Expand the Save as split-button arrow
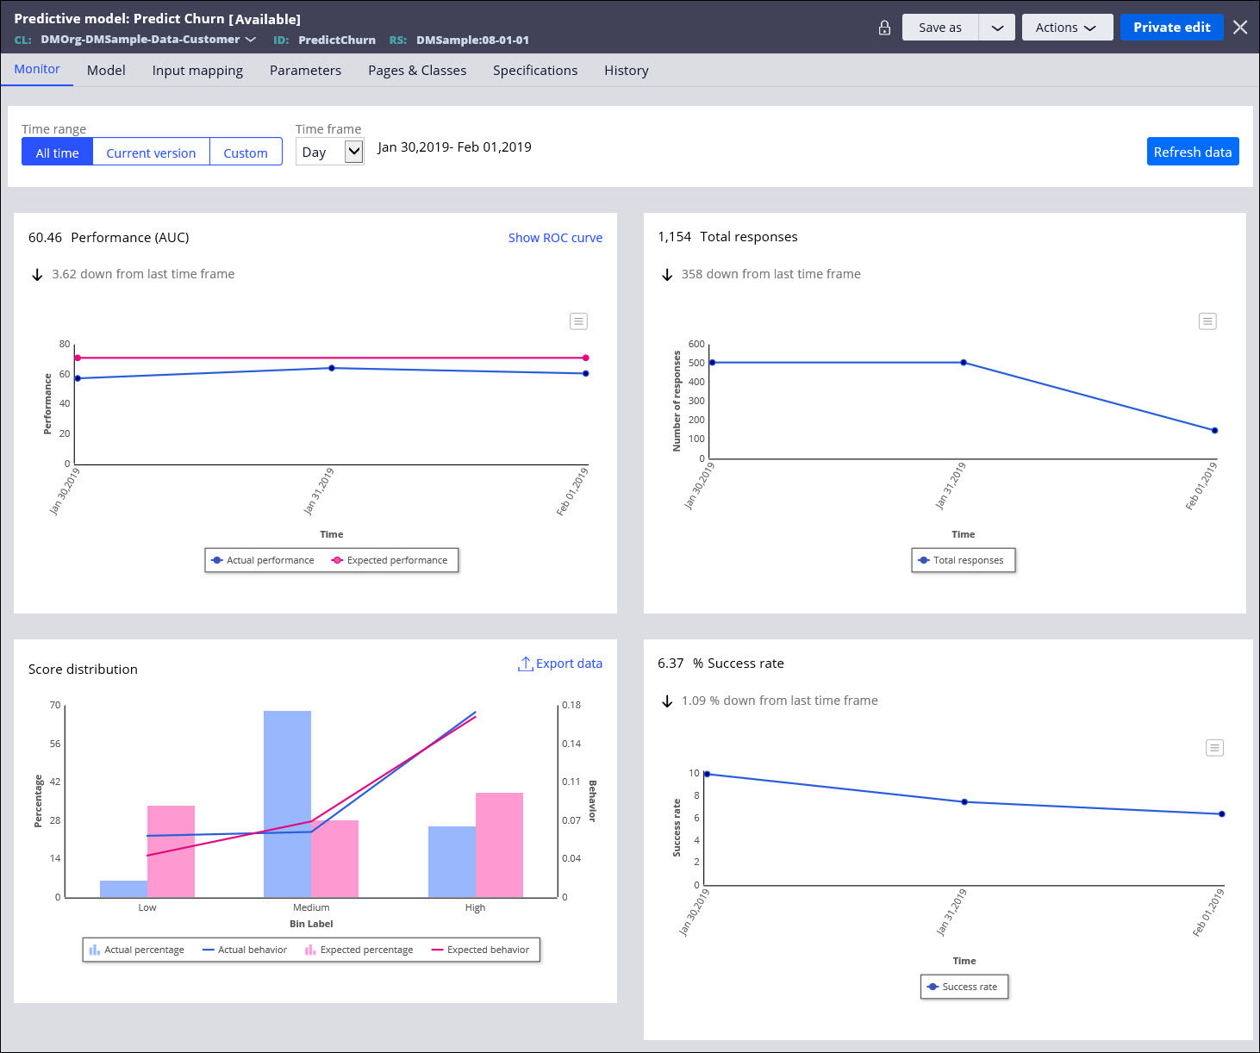The height and width of the screenshot is (1053, 1260). pyautogui.click(x=997, y=28)
